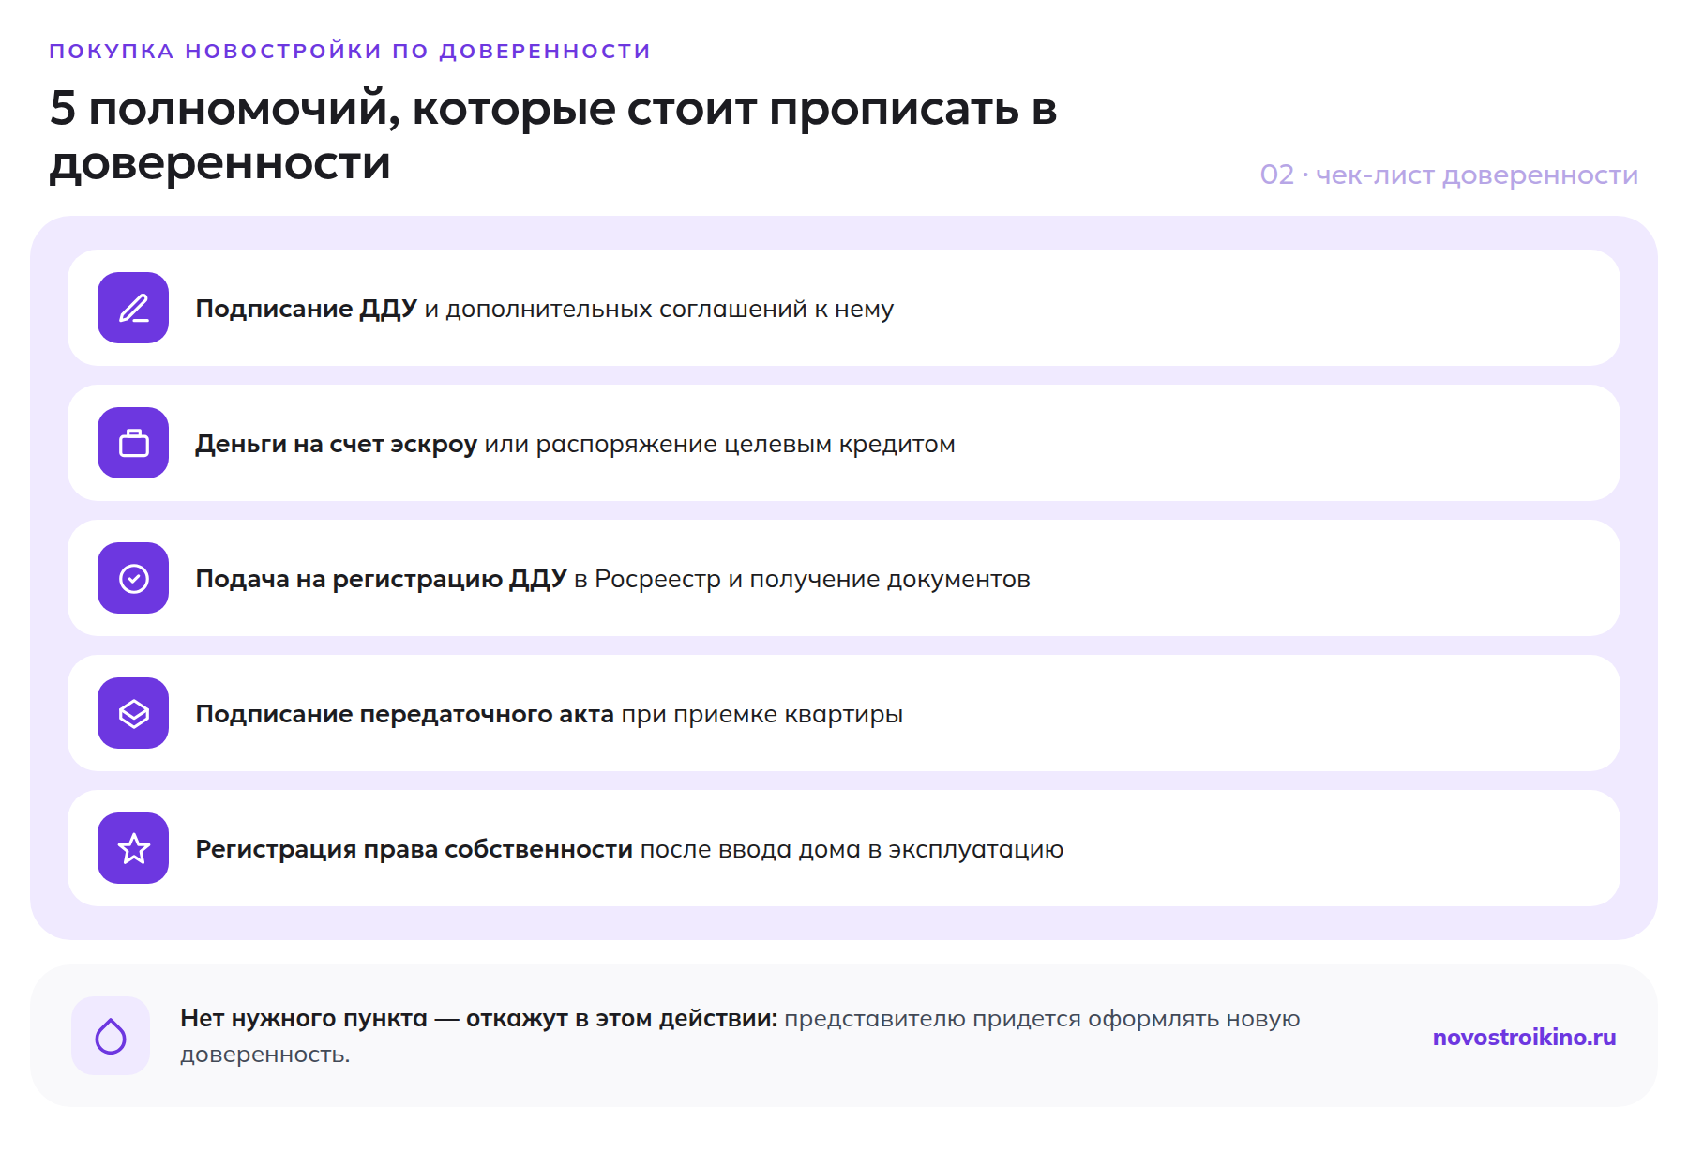The height and width of the screenshot is (1169, 1688).
Task: Click the overline "ПОКУПКА НОВОСТРОЙКИ ПО ДОВЕРЕННОСТИ"
Action: (x=350, y=51)
